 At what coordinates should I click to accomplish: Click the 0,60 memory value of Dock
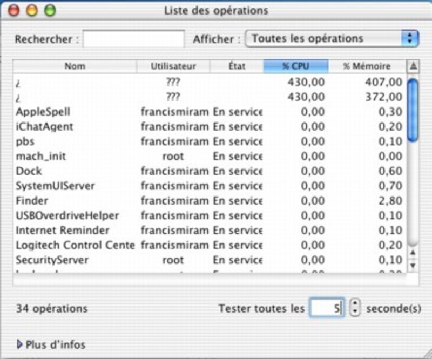pyautogui.click(x=390, y=171)
